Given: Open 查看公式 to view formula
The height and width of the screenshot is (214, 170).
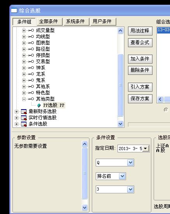Looking at the screenshot, I should (x=140, y=42).
